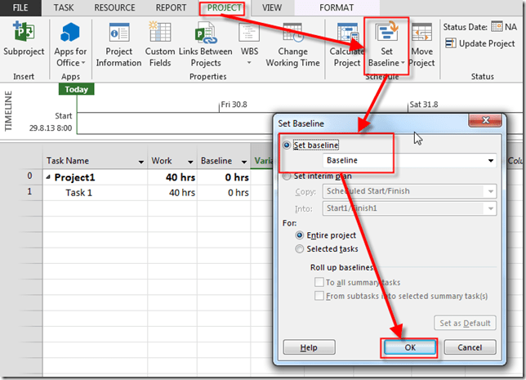Open the Set Baseline dropdown button
The width and height of the screenshot is (526, 380).
click(385, 49)
